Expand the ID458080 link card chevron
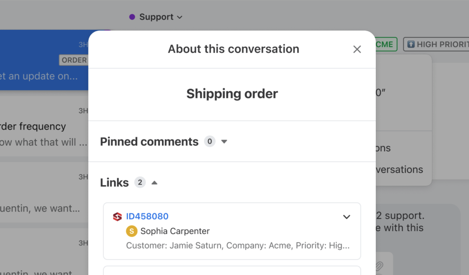469x275 pixels. [x=347, y=217]
